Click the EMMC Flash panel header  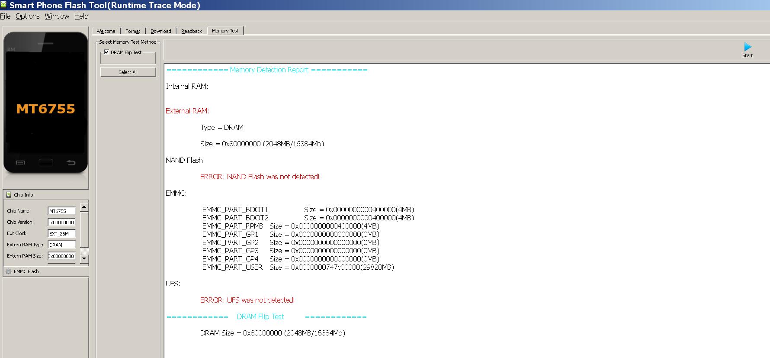[46, 271]
